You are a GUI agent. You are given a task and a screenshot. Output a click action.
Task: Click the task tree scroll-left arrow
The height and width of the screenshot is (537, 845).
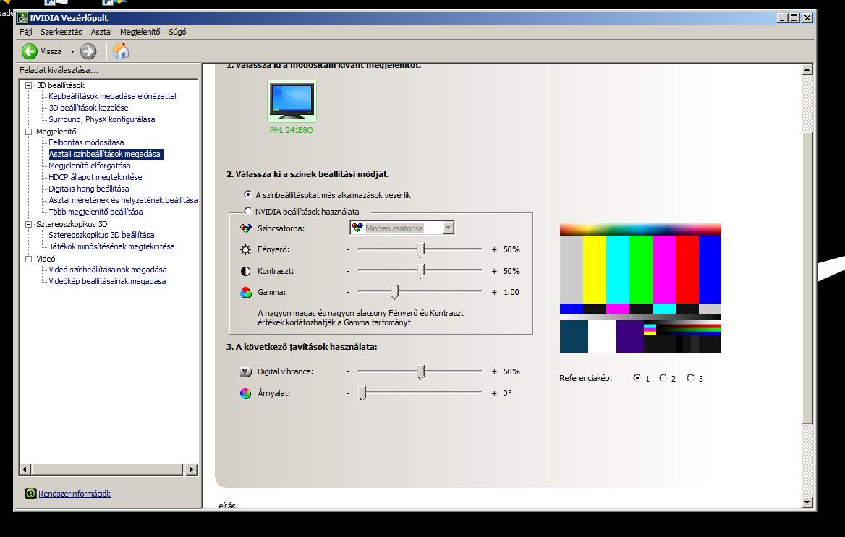coord(25,469)
